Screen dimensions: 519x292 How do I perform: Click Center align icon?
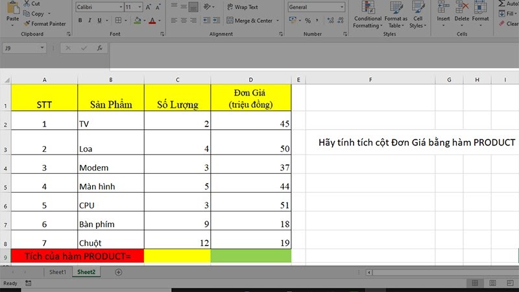point(184,21)
